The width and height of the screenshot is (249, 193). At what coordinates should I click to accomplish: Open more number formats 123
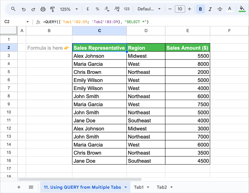click(127, 9)
